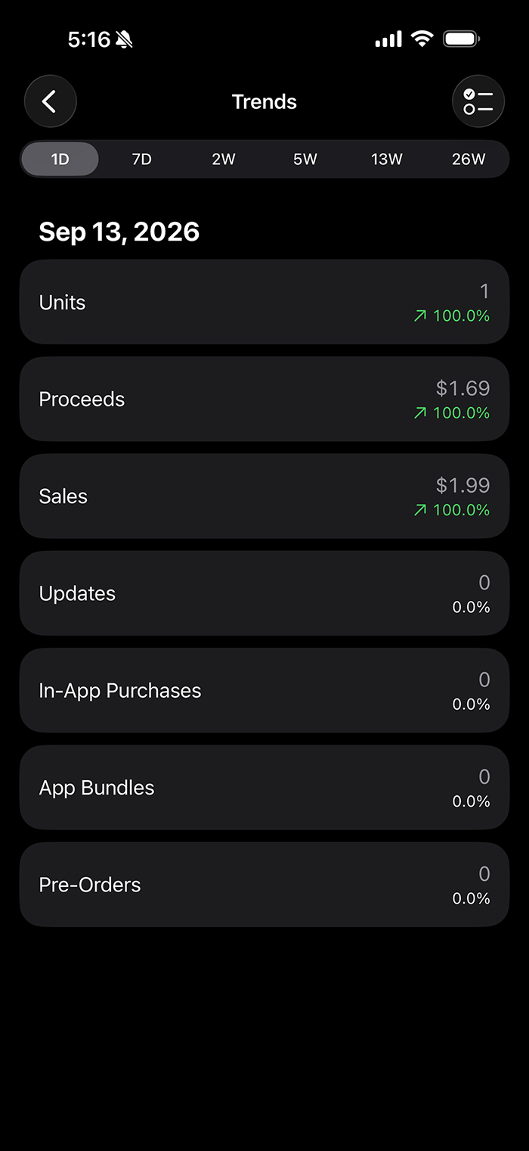Select the 1D time range segment
The height and width of the screenshot is (1151, 529).
[60, 159]
